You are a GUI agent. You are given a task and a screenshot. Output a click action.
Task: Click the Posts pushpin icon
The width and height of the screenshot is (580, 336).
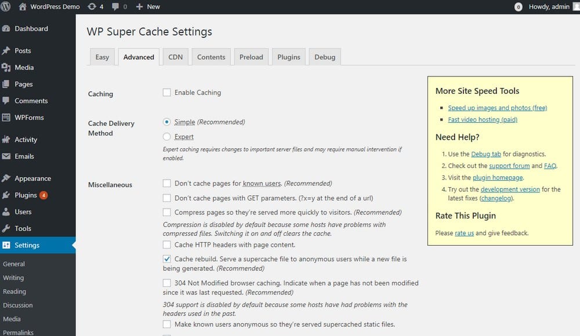click(x=6, y=50)
